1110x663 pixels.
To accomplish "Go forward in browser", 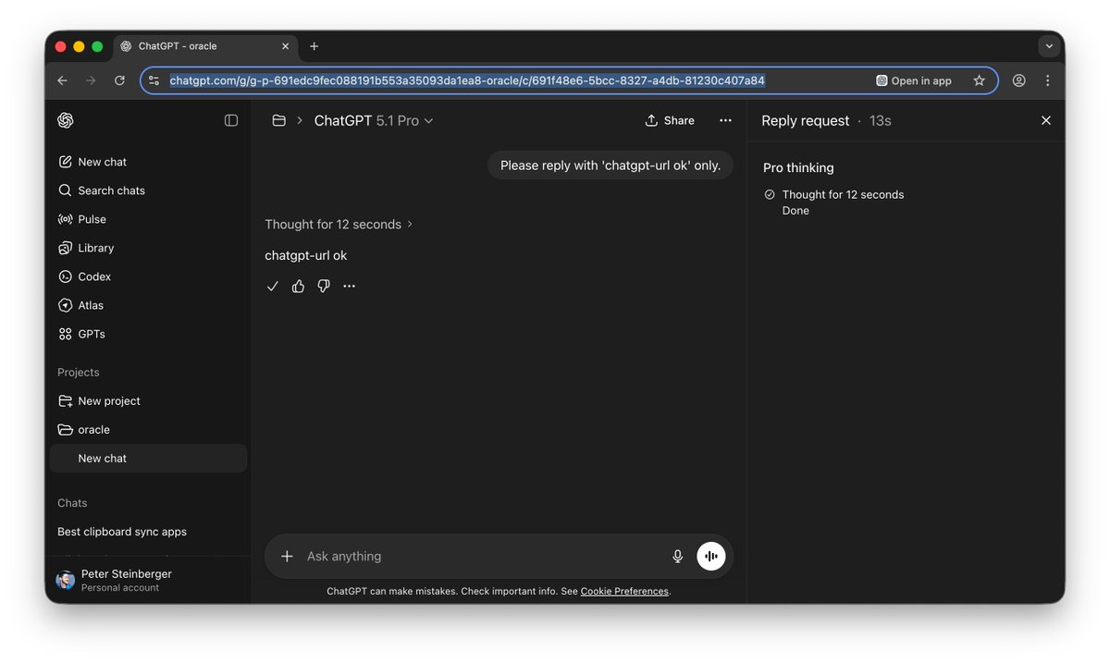I will tap(91, 80).
